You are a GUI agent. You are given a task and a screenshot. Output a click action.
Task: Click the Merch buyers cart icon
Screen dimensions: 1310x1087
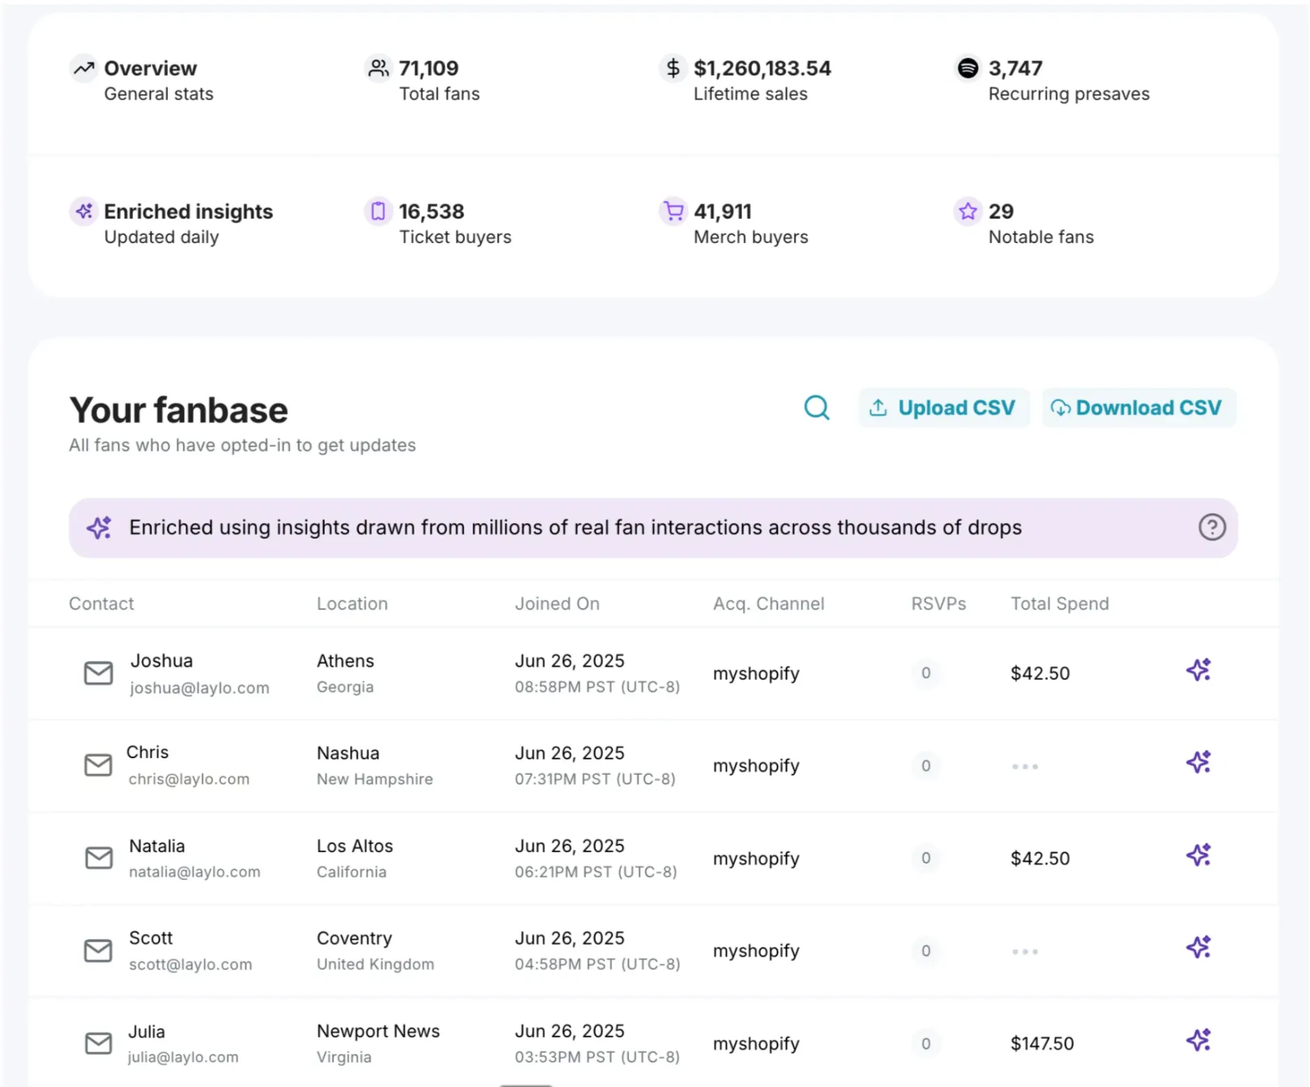coord(673,211)
